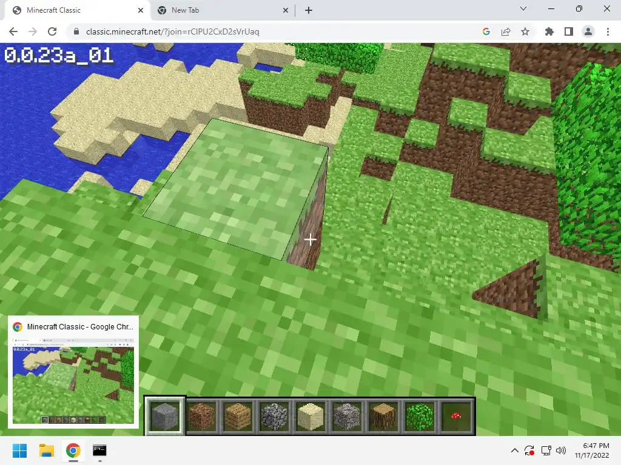Close the New Tab tab
This screenshot has height=465, width=621.
point(286,10)
